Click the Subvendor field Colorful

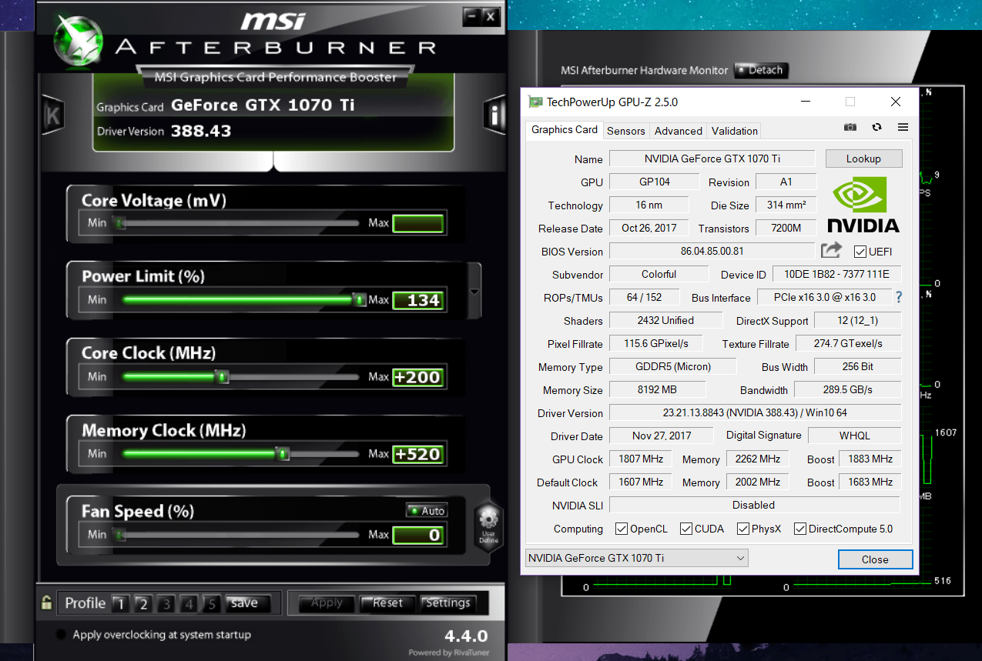(x=659, y=274)
